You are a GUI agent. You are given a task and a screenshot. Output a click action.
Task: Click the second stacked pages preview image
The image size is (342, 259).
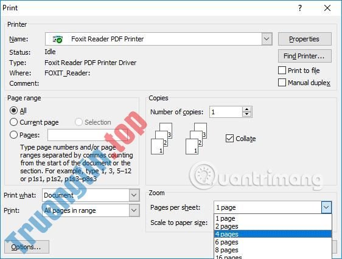pos(196,139)
